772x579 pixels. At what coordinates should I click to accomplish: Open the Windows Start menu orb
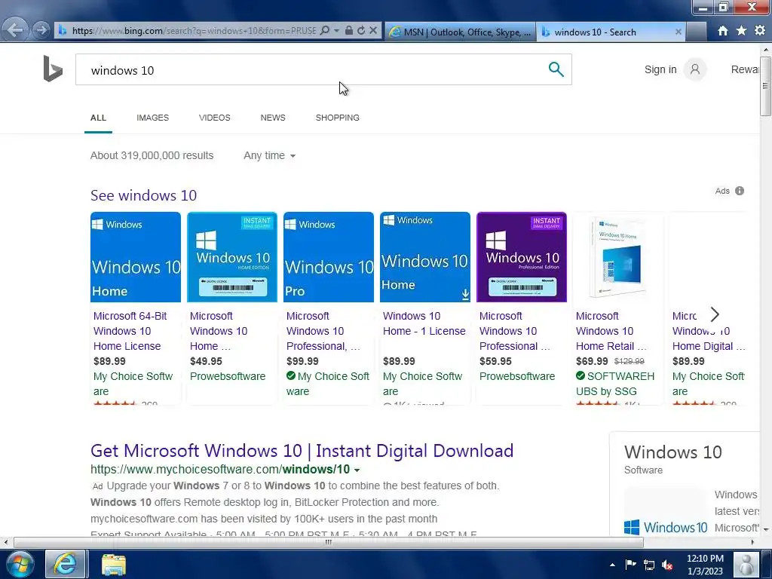tap(20, 564)
